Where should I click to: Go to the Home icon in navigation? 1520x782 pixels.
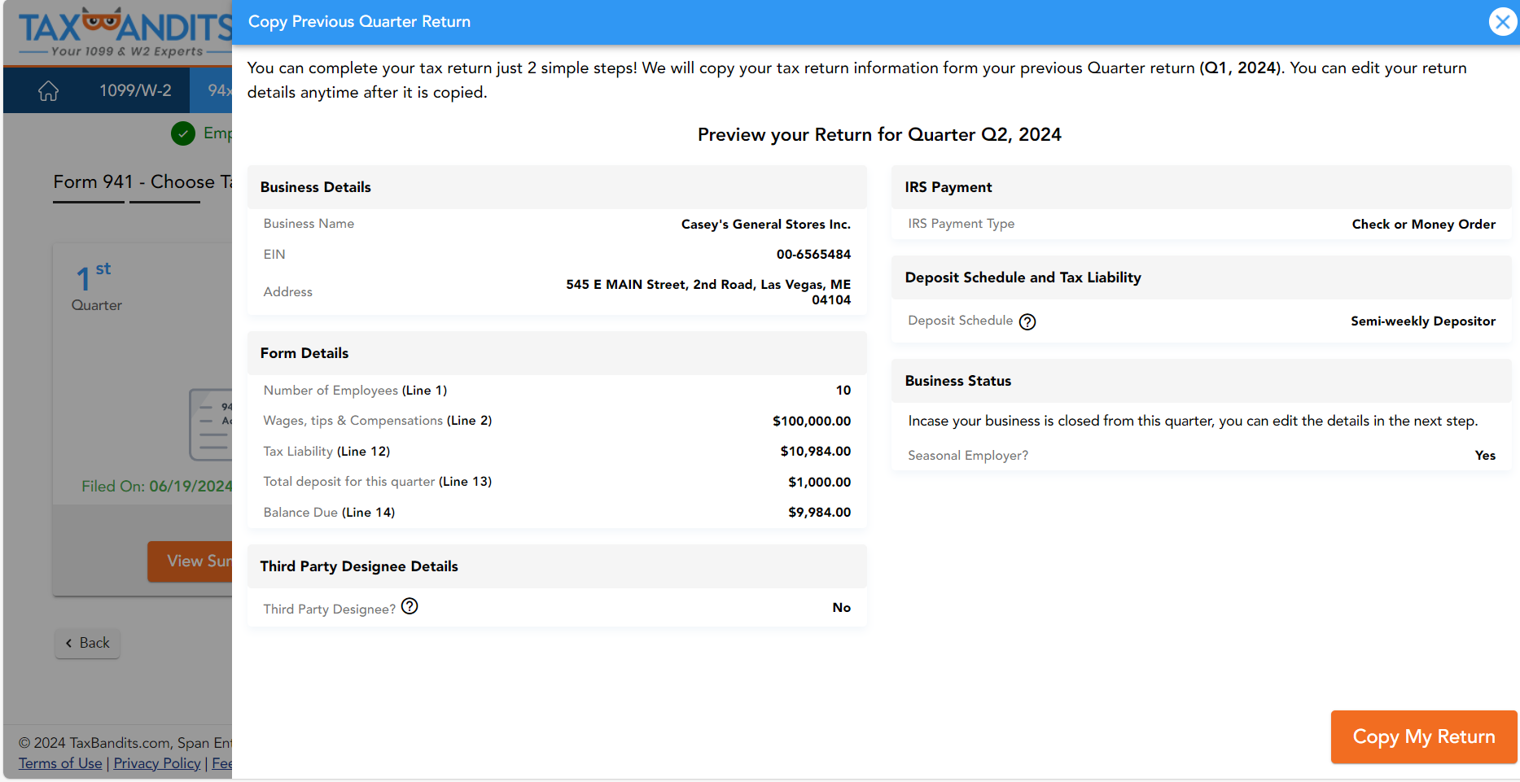pyautogui.click(x=48, y=90)
